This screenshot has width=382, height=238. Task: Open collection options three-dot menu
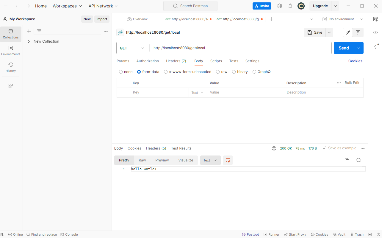[106, 31]
